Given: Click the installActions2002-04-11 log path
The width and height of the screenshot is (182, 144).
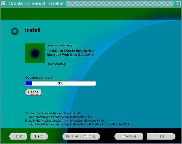Looking at the screenshot, I should 81,124.
